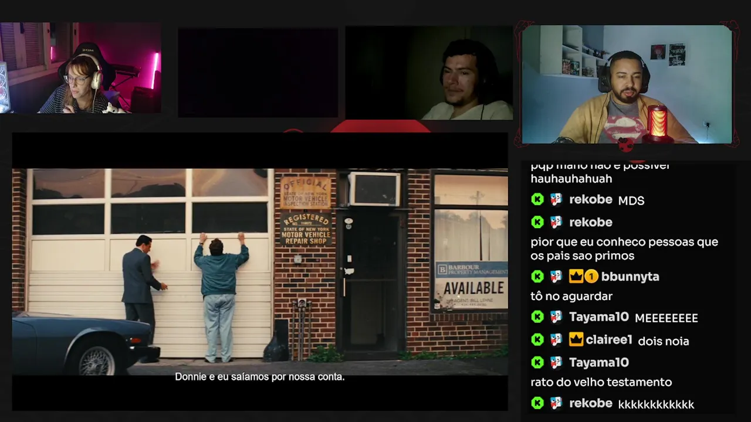Click the green Kick badge beside bbunnyta
Screen dimensions: 751x422
(x=537, y=276)
